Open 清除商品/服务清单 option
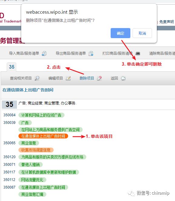This screenshot has height=201, width=175. point(162,53)
